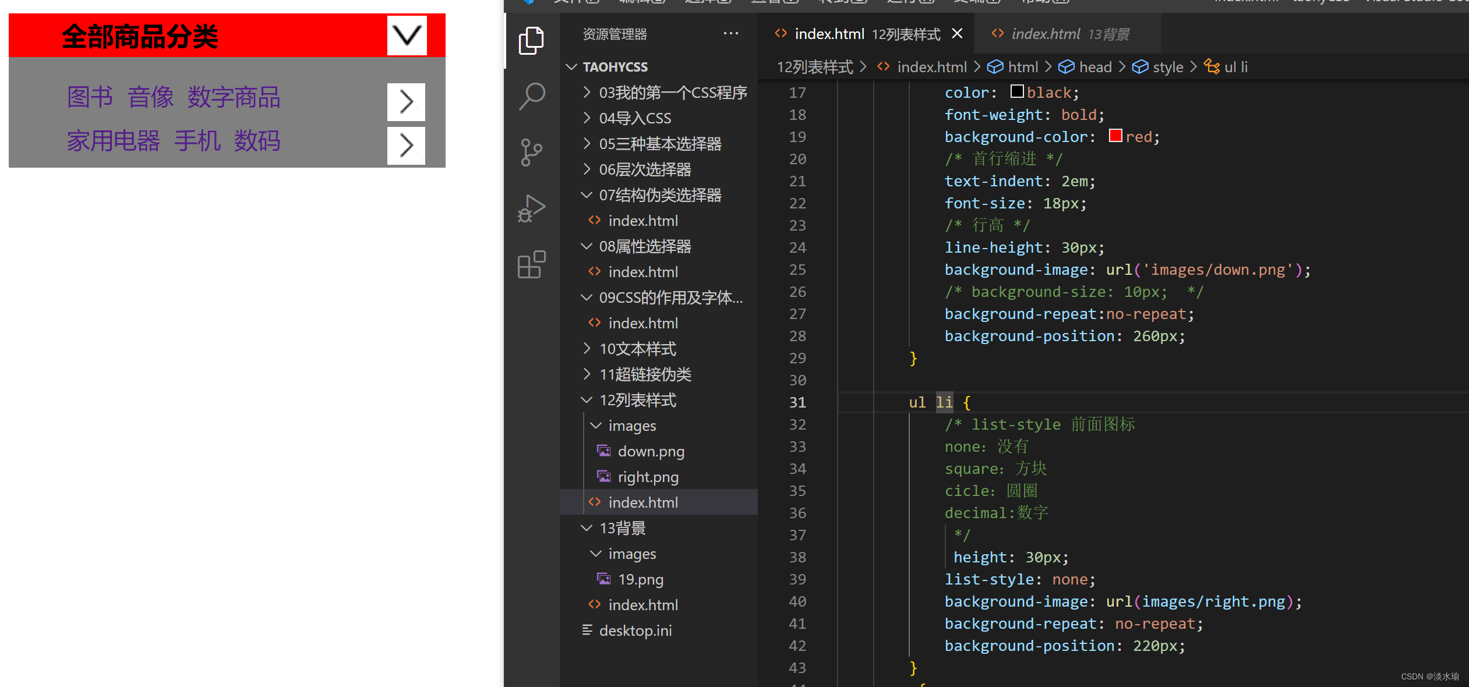The width and height of the screenshot is (1469, 687).
Task: Click the html icon of index.html under 07结构伪类选择器
Action: click(x=595, y=221)
